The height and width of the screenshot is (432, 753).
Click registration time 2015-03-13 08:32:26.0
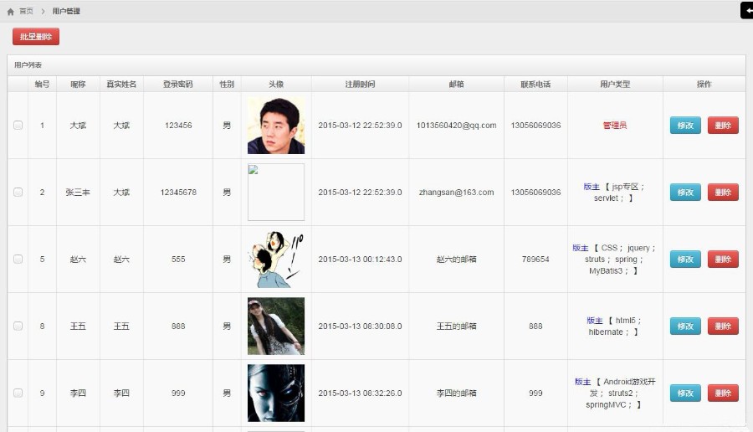[x=360, y=393]
